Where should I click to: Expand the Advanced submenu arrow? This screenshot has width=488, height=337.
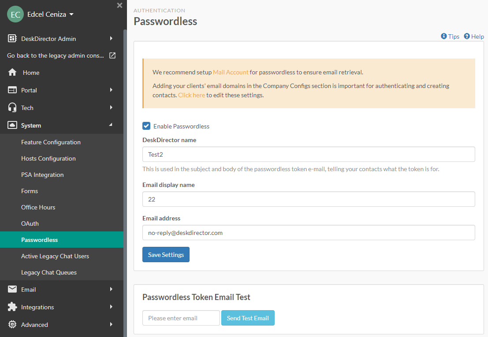(x=111, y=324)
